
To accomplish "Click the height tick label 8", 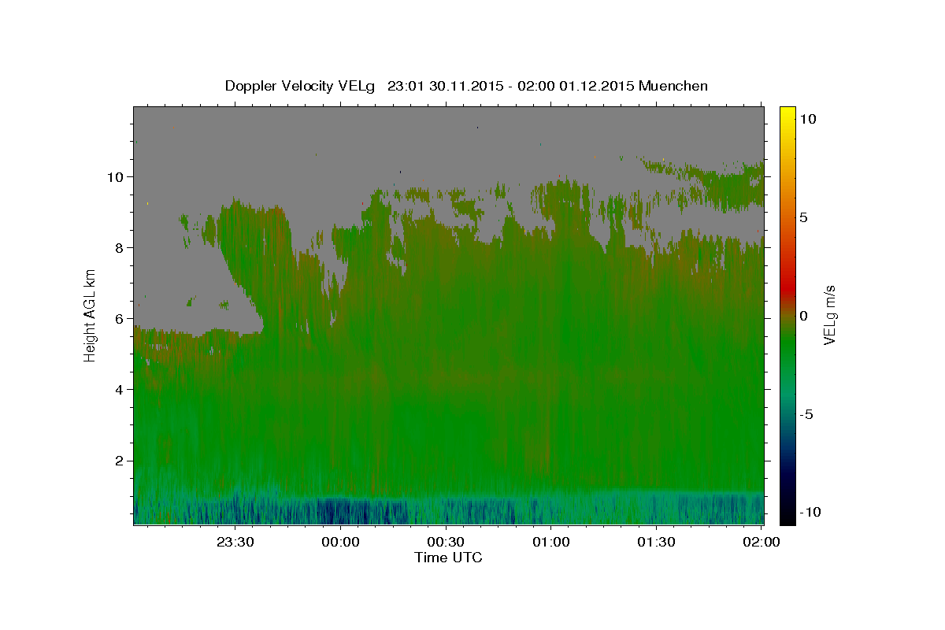I will [x=118, y=247].
